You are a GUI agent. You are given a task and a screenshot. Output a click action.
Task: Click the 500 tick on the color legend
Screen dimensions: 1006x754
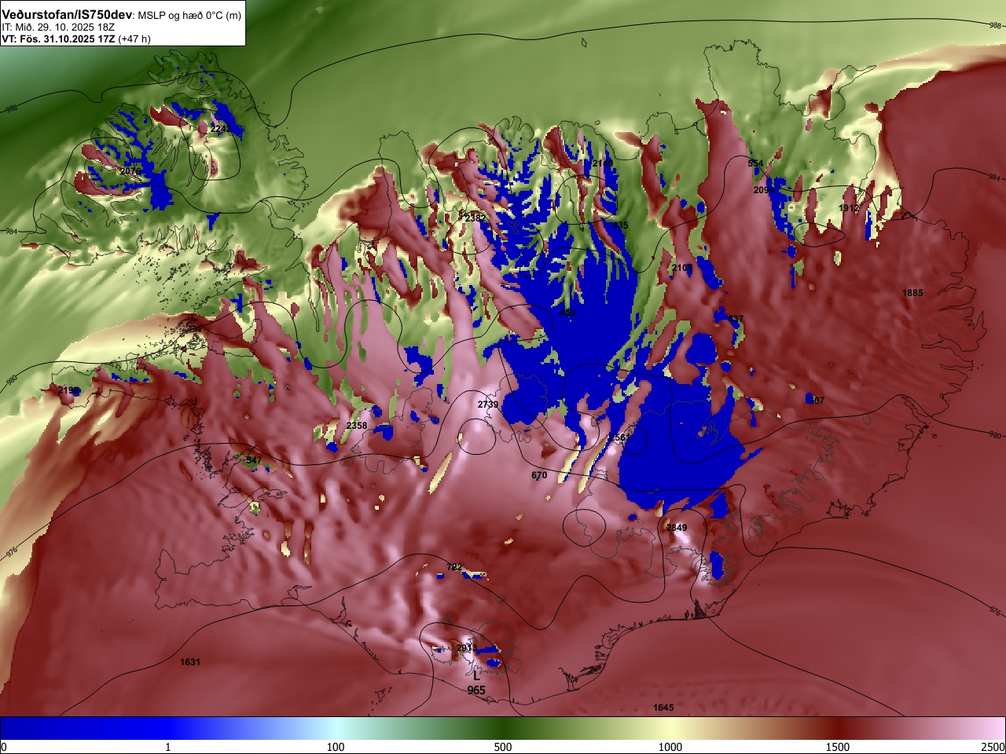(503, 747)
